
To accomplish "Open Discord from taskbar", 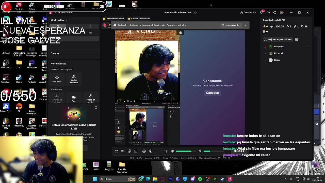I will click(x=193, y=179).
